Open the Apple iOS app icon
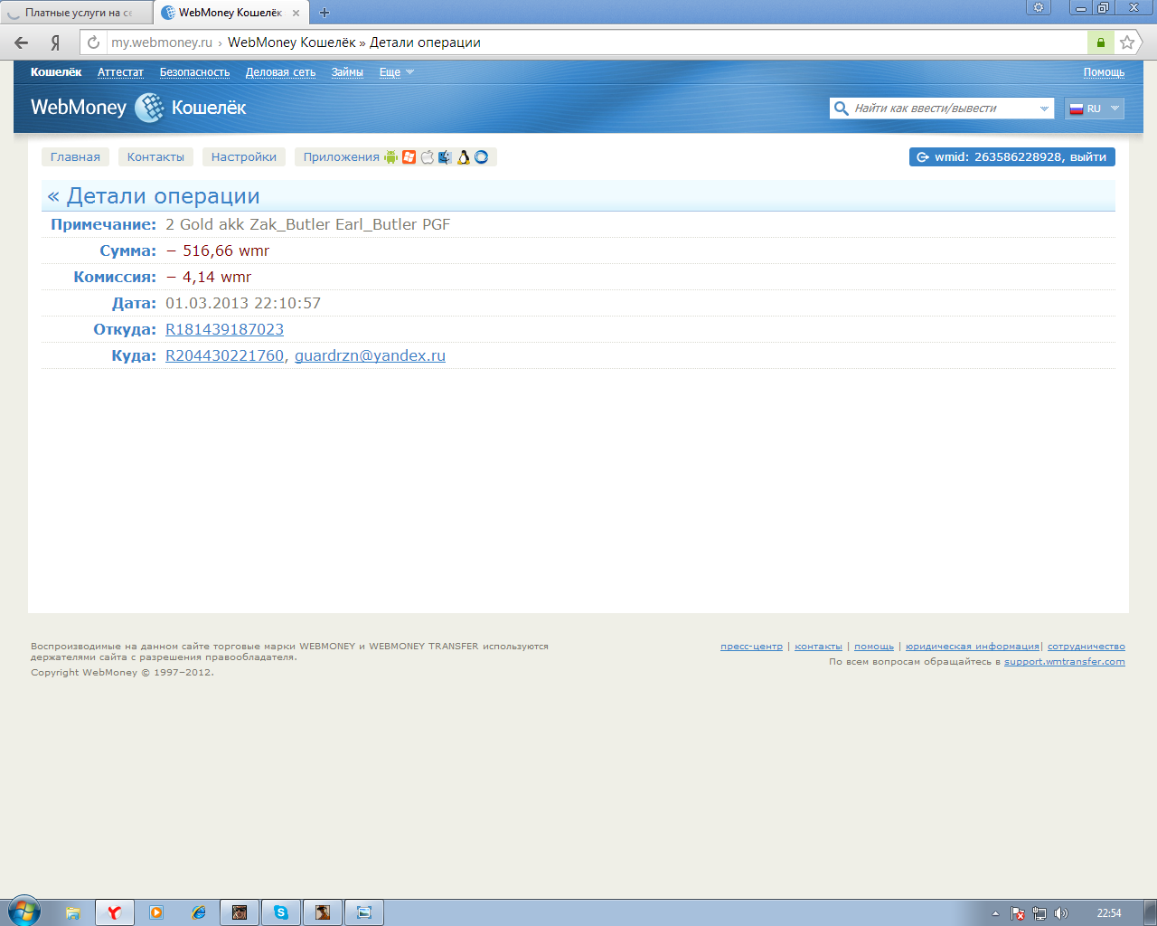The image size is (1157, 926). coord(427,157)
